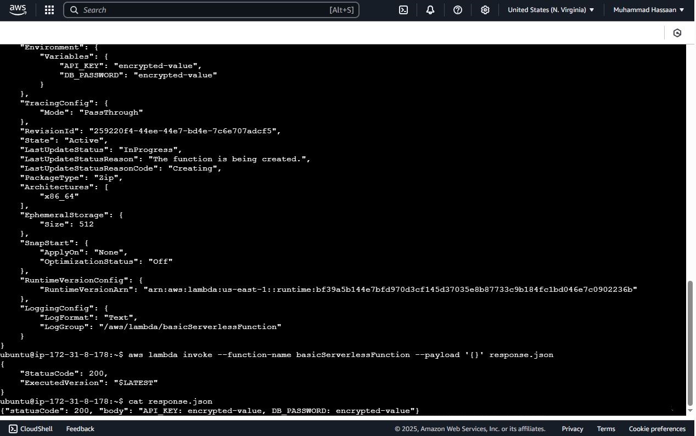This screenshot has width=696, height=436.
Task: Click the AWS search field
Action: 211,10
